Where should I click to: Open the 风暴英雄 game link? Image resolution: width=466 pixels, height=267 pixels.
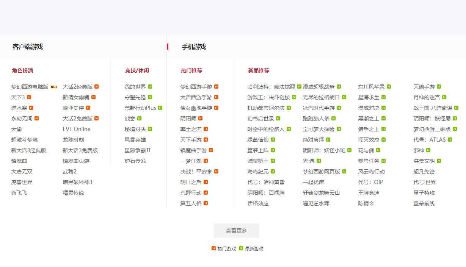click(135, 140)
